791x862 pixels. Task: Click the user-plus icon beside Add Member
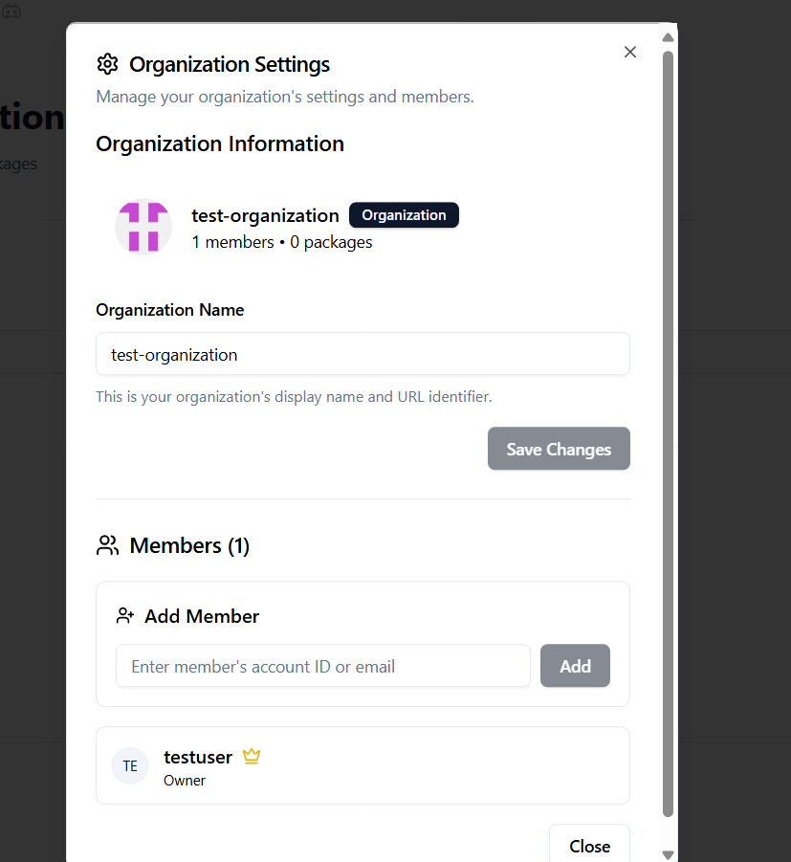tap(125, 616)
